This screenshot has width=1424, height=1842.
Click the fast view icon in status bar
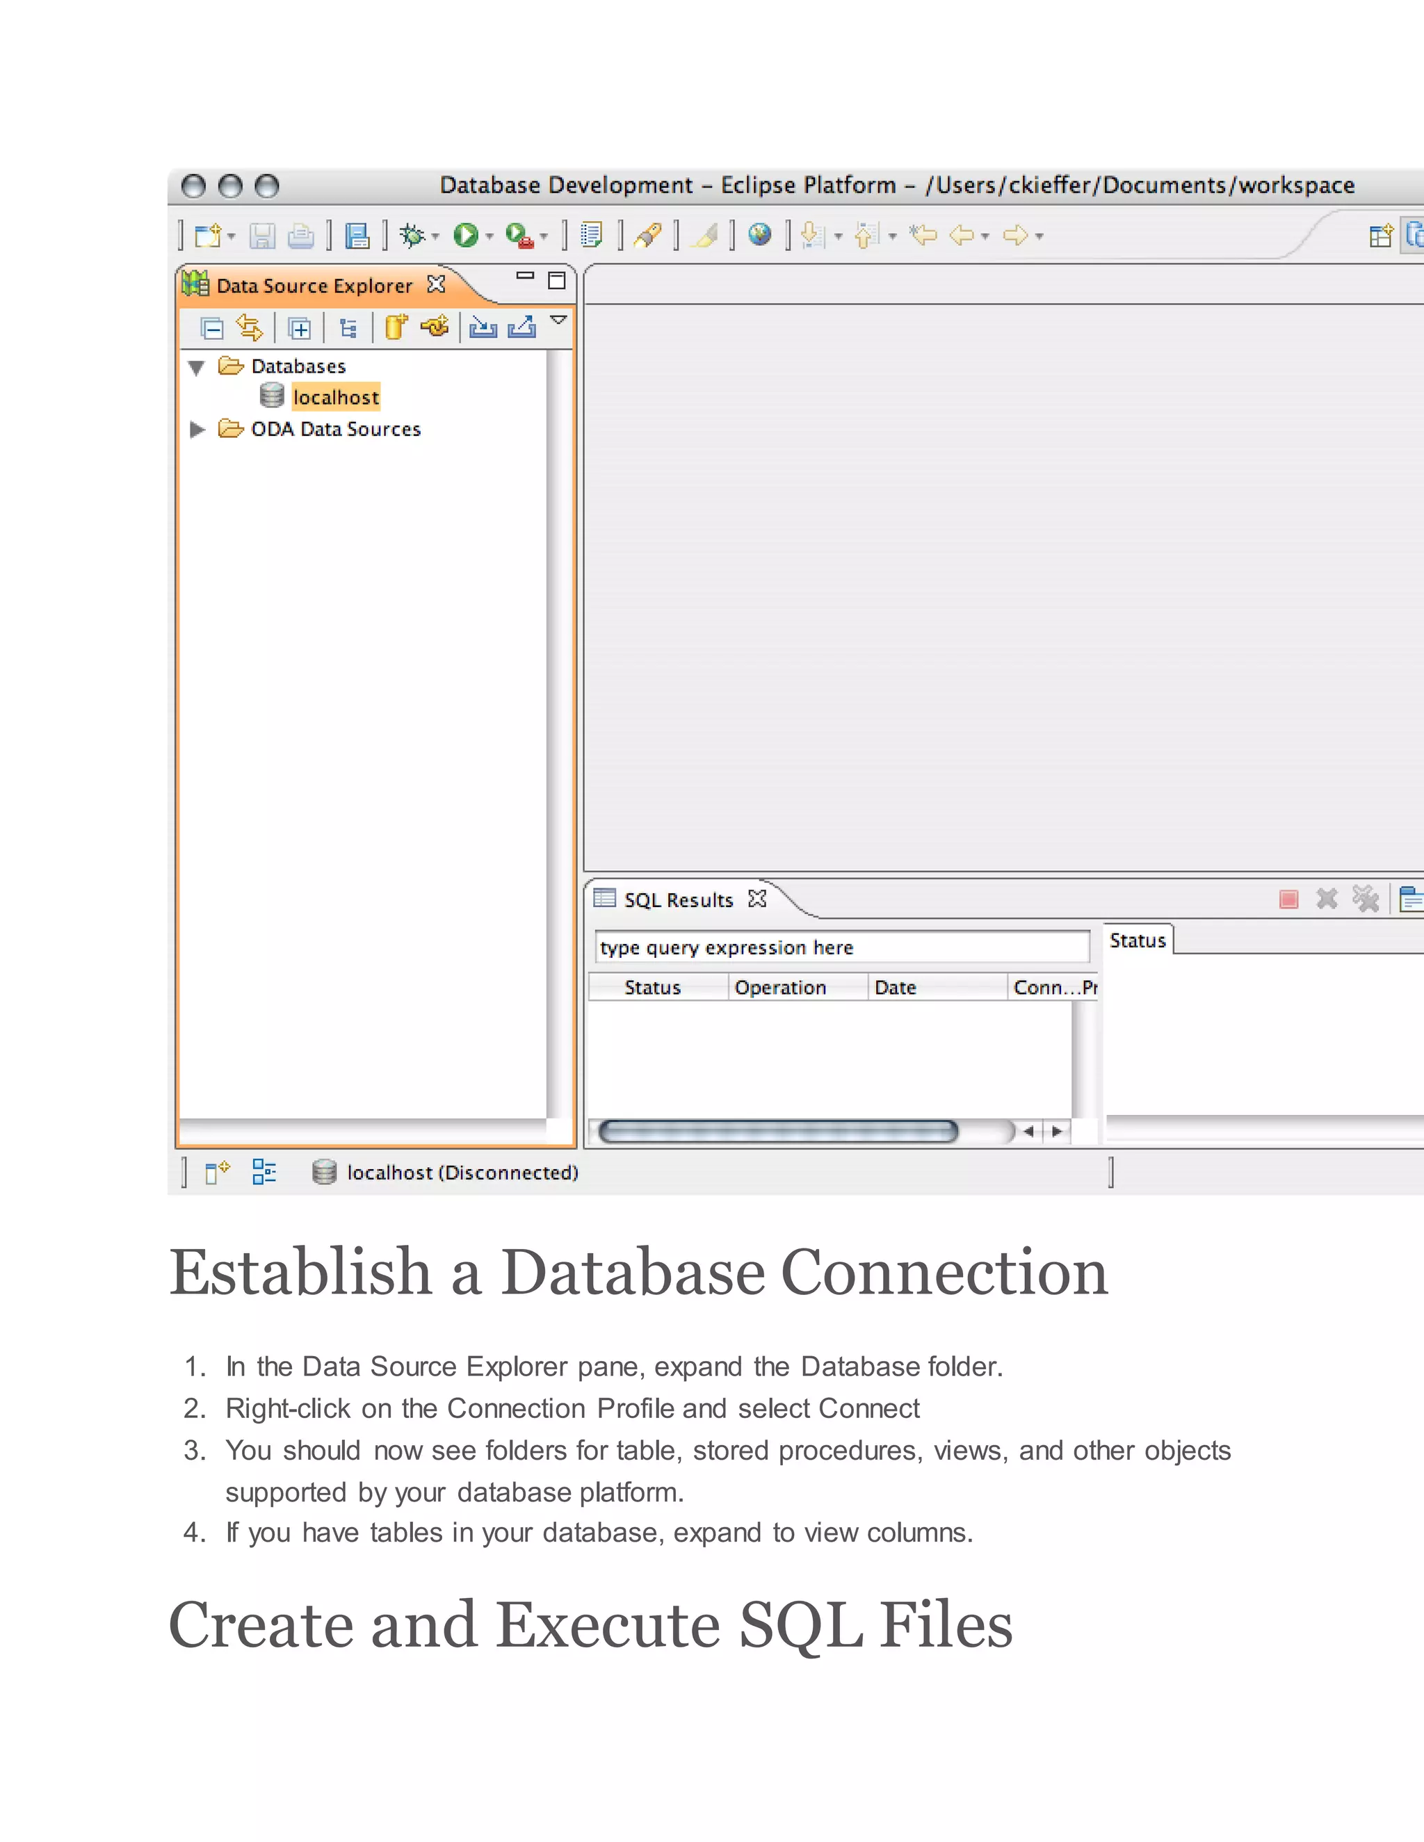(x=217, y=1173)
